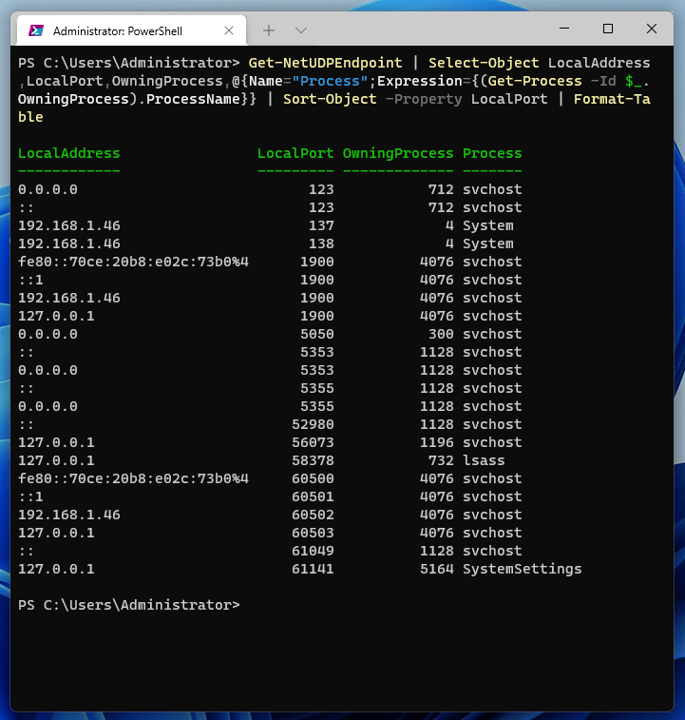Click the SystemSettings process name
Image resolution: width=685 pixels, height=720 pixels.
point(523,569)
